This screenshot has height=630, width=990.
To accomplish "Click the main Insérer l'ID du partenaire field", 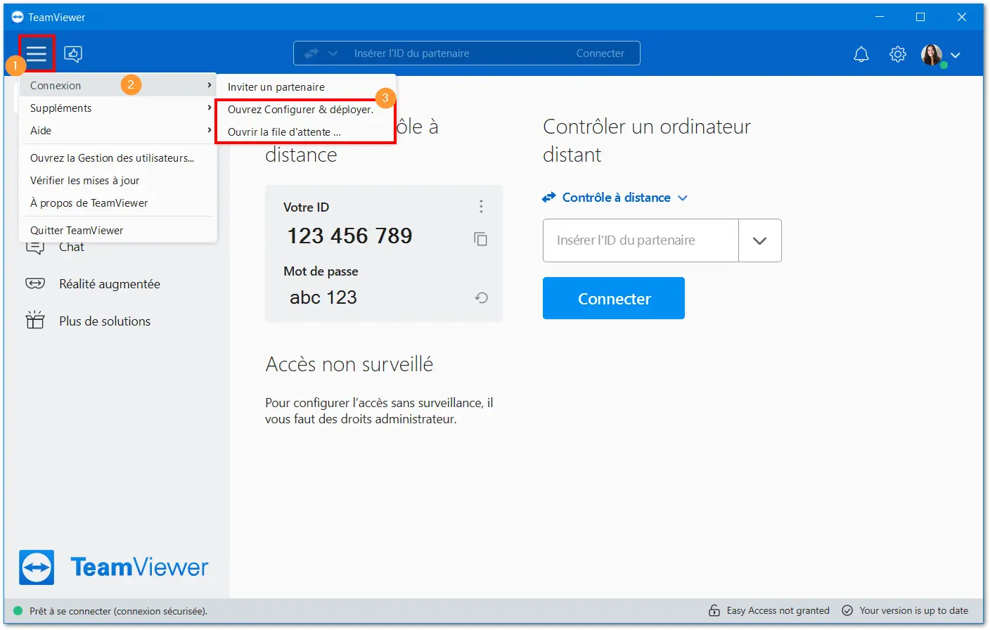I will point(641,240).
